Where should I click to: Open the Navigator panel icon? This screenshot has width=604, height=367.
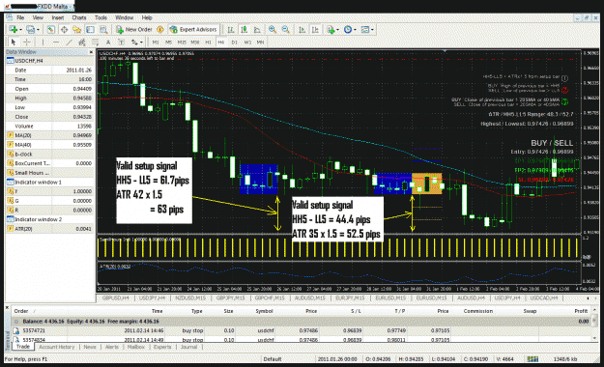(x=77, y=29)
